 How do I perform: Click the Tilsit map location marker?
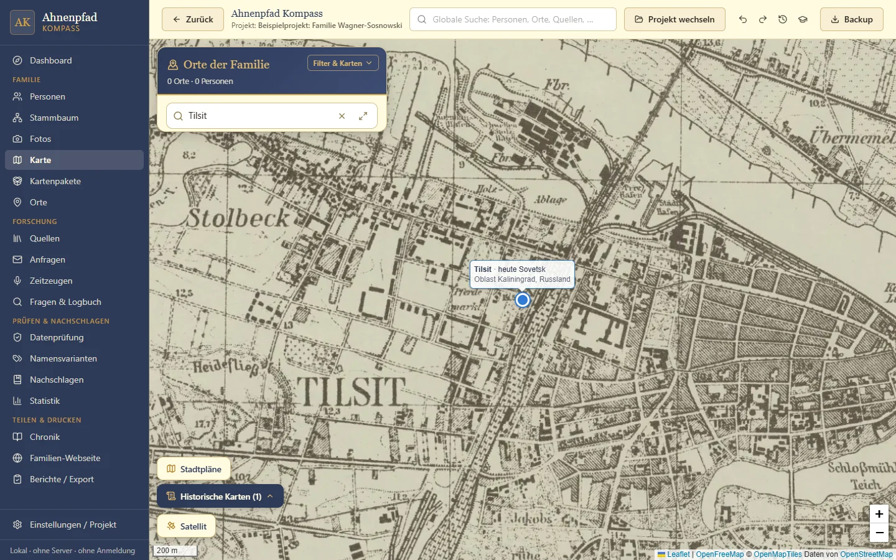[x=523, y=300]
